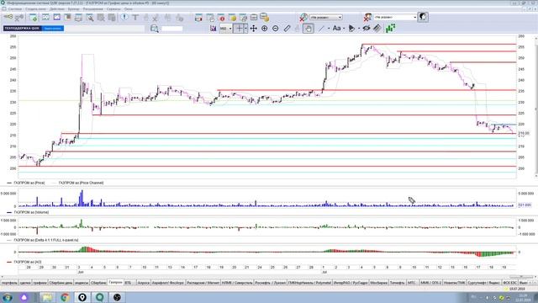The width and height of the screenshot is (538, 303).
Task: Click the magnifier search icon in top toolbar
Action: click(x=90, y=17)
